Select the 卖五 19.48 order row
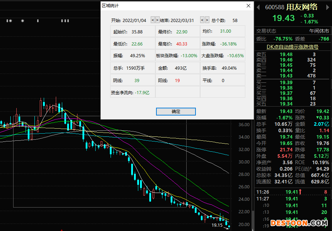Screen dimensions: 332x231 point(293,54)
